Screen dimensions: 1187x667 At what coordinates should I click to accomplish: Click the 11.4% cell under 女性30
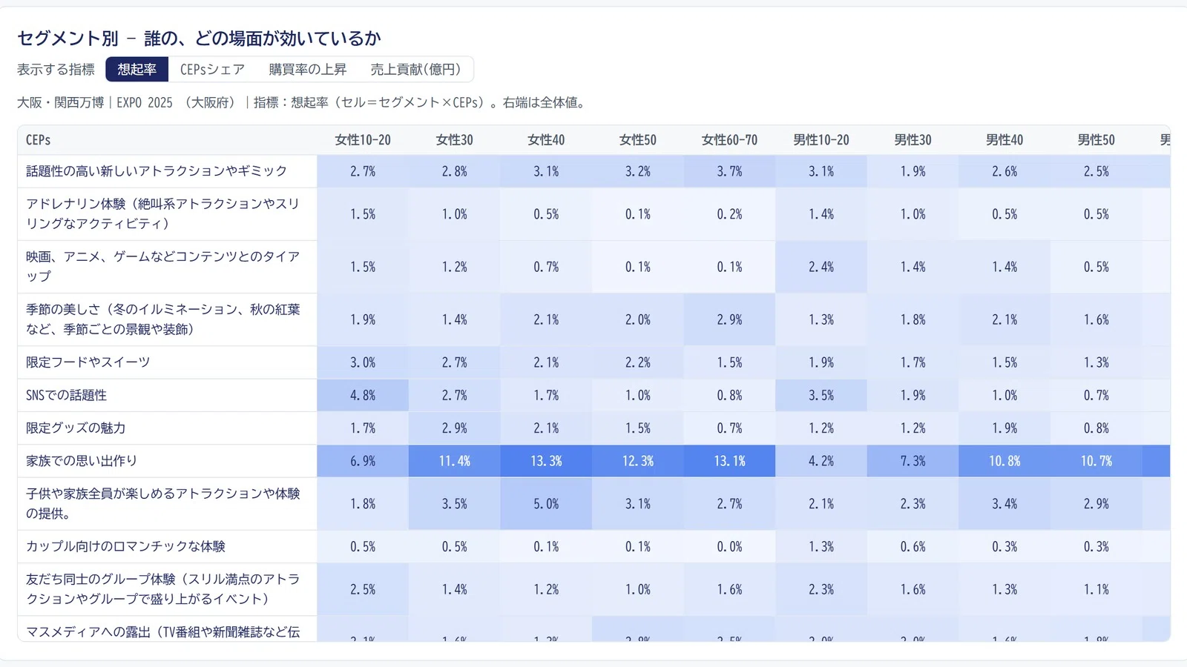pyautogui.click(x=455, y=461)
